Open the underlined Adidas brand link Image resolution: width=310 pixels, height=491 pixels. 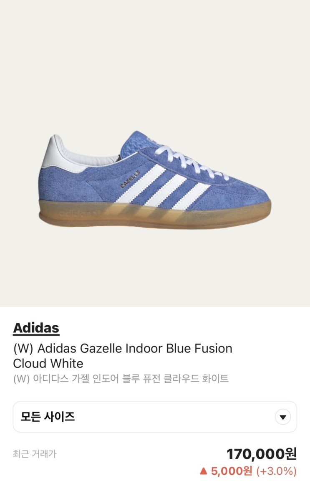pos(36,328)
